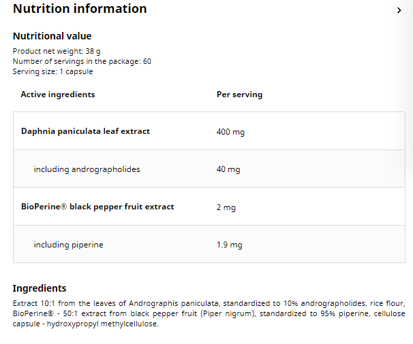The height and width of the screenshot is (344, 413).
Task: Click the Nutrition information heading
Action: pos(80,9)
